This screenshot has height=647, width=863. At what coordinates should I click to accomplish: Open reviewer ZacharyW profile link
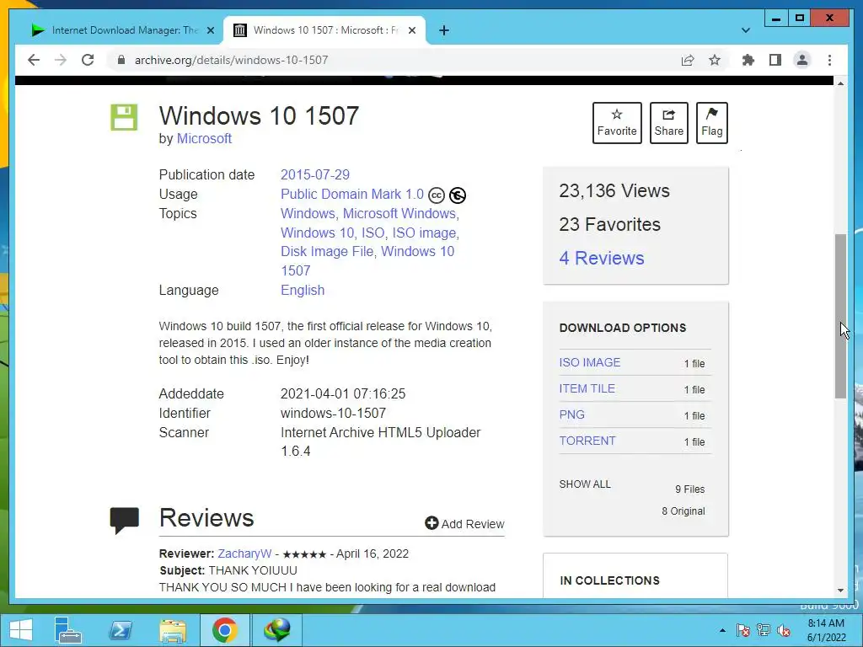[244, 553]
